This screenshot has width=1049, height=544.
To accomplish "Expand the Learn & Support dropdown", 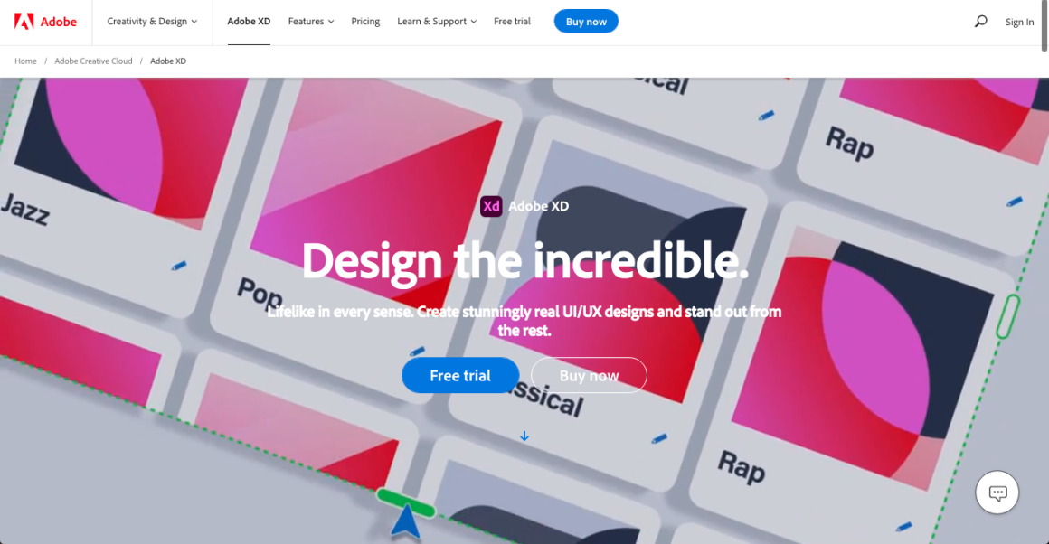I will pyautogui.click(x=437, y=22).
